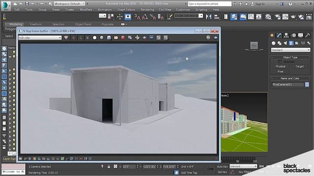This screenshot has height=176, width=314.
Task: Open the Modify panel tab icon
Action: (279, 35)
